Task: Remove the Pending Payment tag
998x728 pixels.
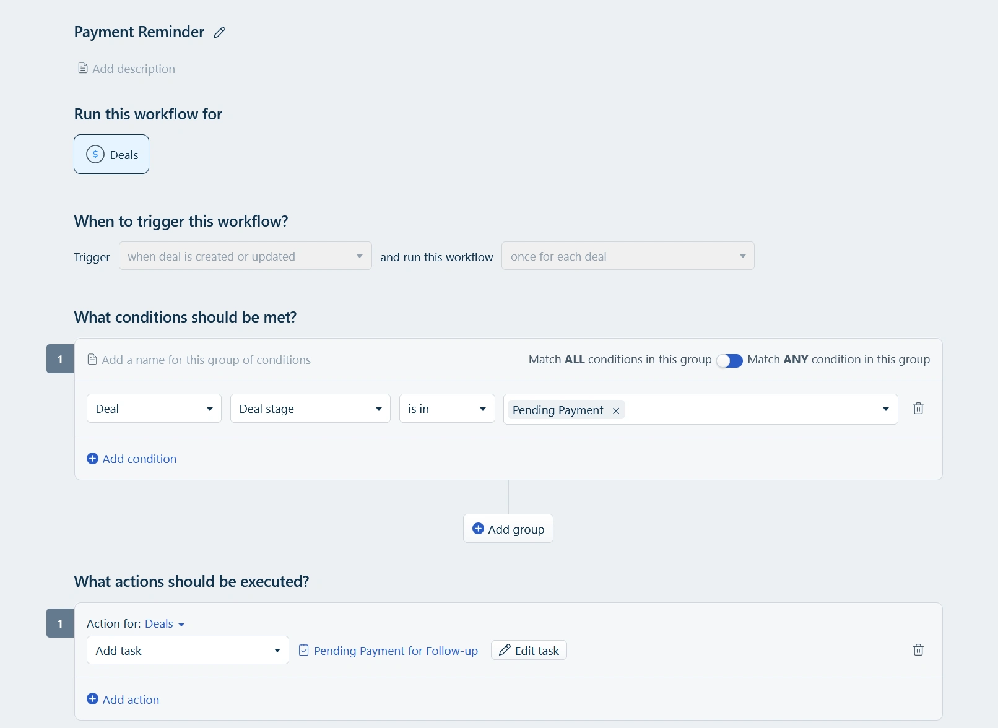Action: [x=616, y=410]
